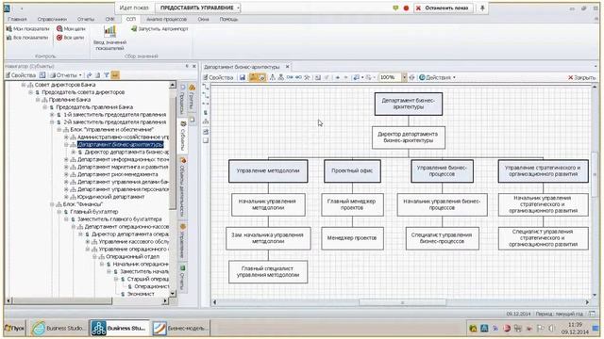Click Свойства in the diagram toolbar

(x=218, y=77)
